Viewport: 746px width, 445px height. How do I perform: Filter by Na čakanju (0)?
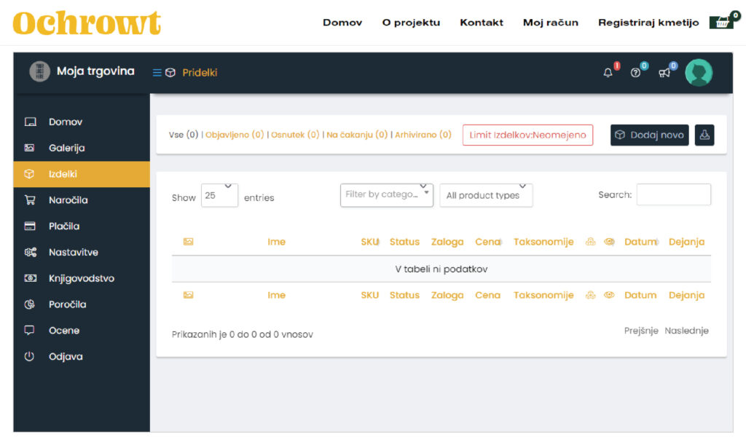(x=357, y=135)
